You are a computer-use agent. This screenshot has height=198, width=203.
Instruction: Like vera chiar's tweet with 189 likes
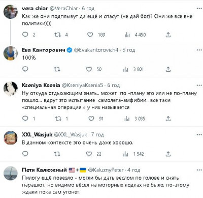90,35
